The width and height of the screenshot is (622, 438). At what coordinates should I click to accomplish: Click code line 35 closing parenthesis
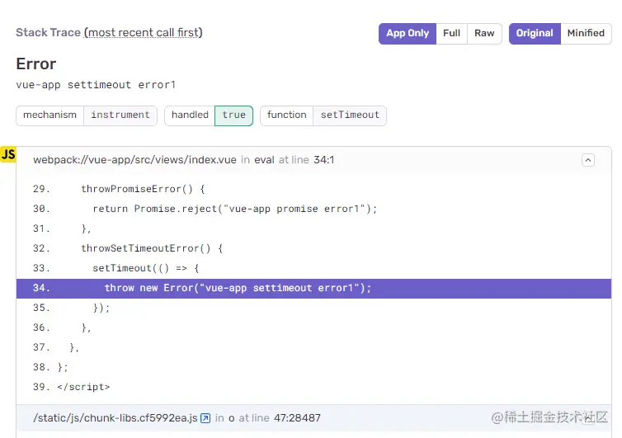pyautogui.click(x=101, y=308)
